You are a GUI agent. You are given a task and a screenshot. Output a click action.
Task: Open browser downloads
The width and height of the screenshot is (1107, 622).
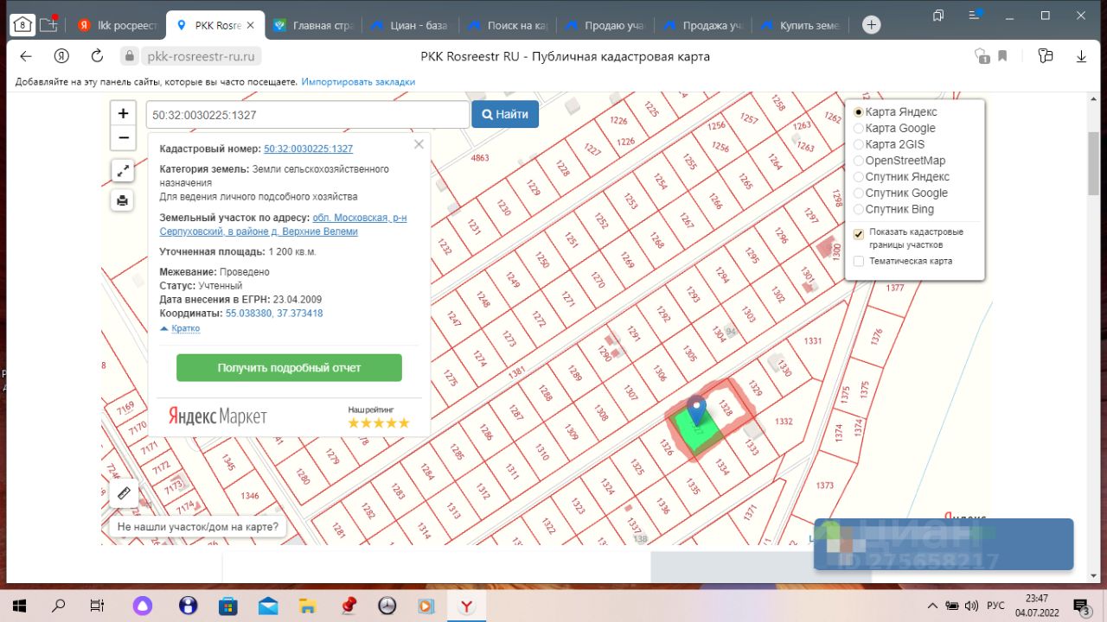1081,56
